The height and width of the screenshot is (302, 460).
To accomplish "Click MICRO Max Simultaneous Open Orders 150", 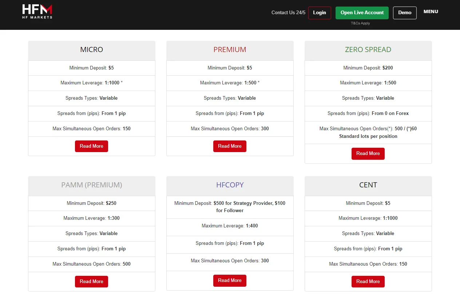I will click(92, 129).
